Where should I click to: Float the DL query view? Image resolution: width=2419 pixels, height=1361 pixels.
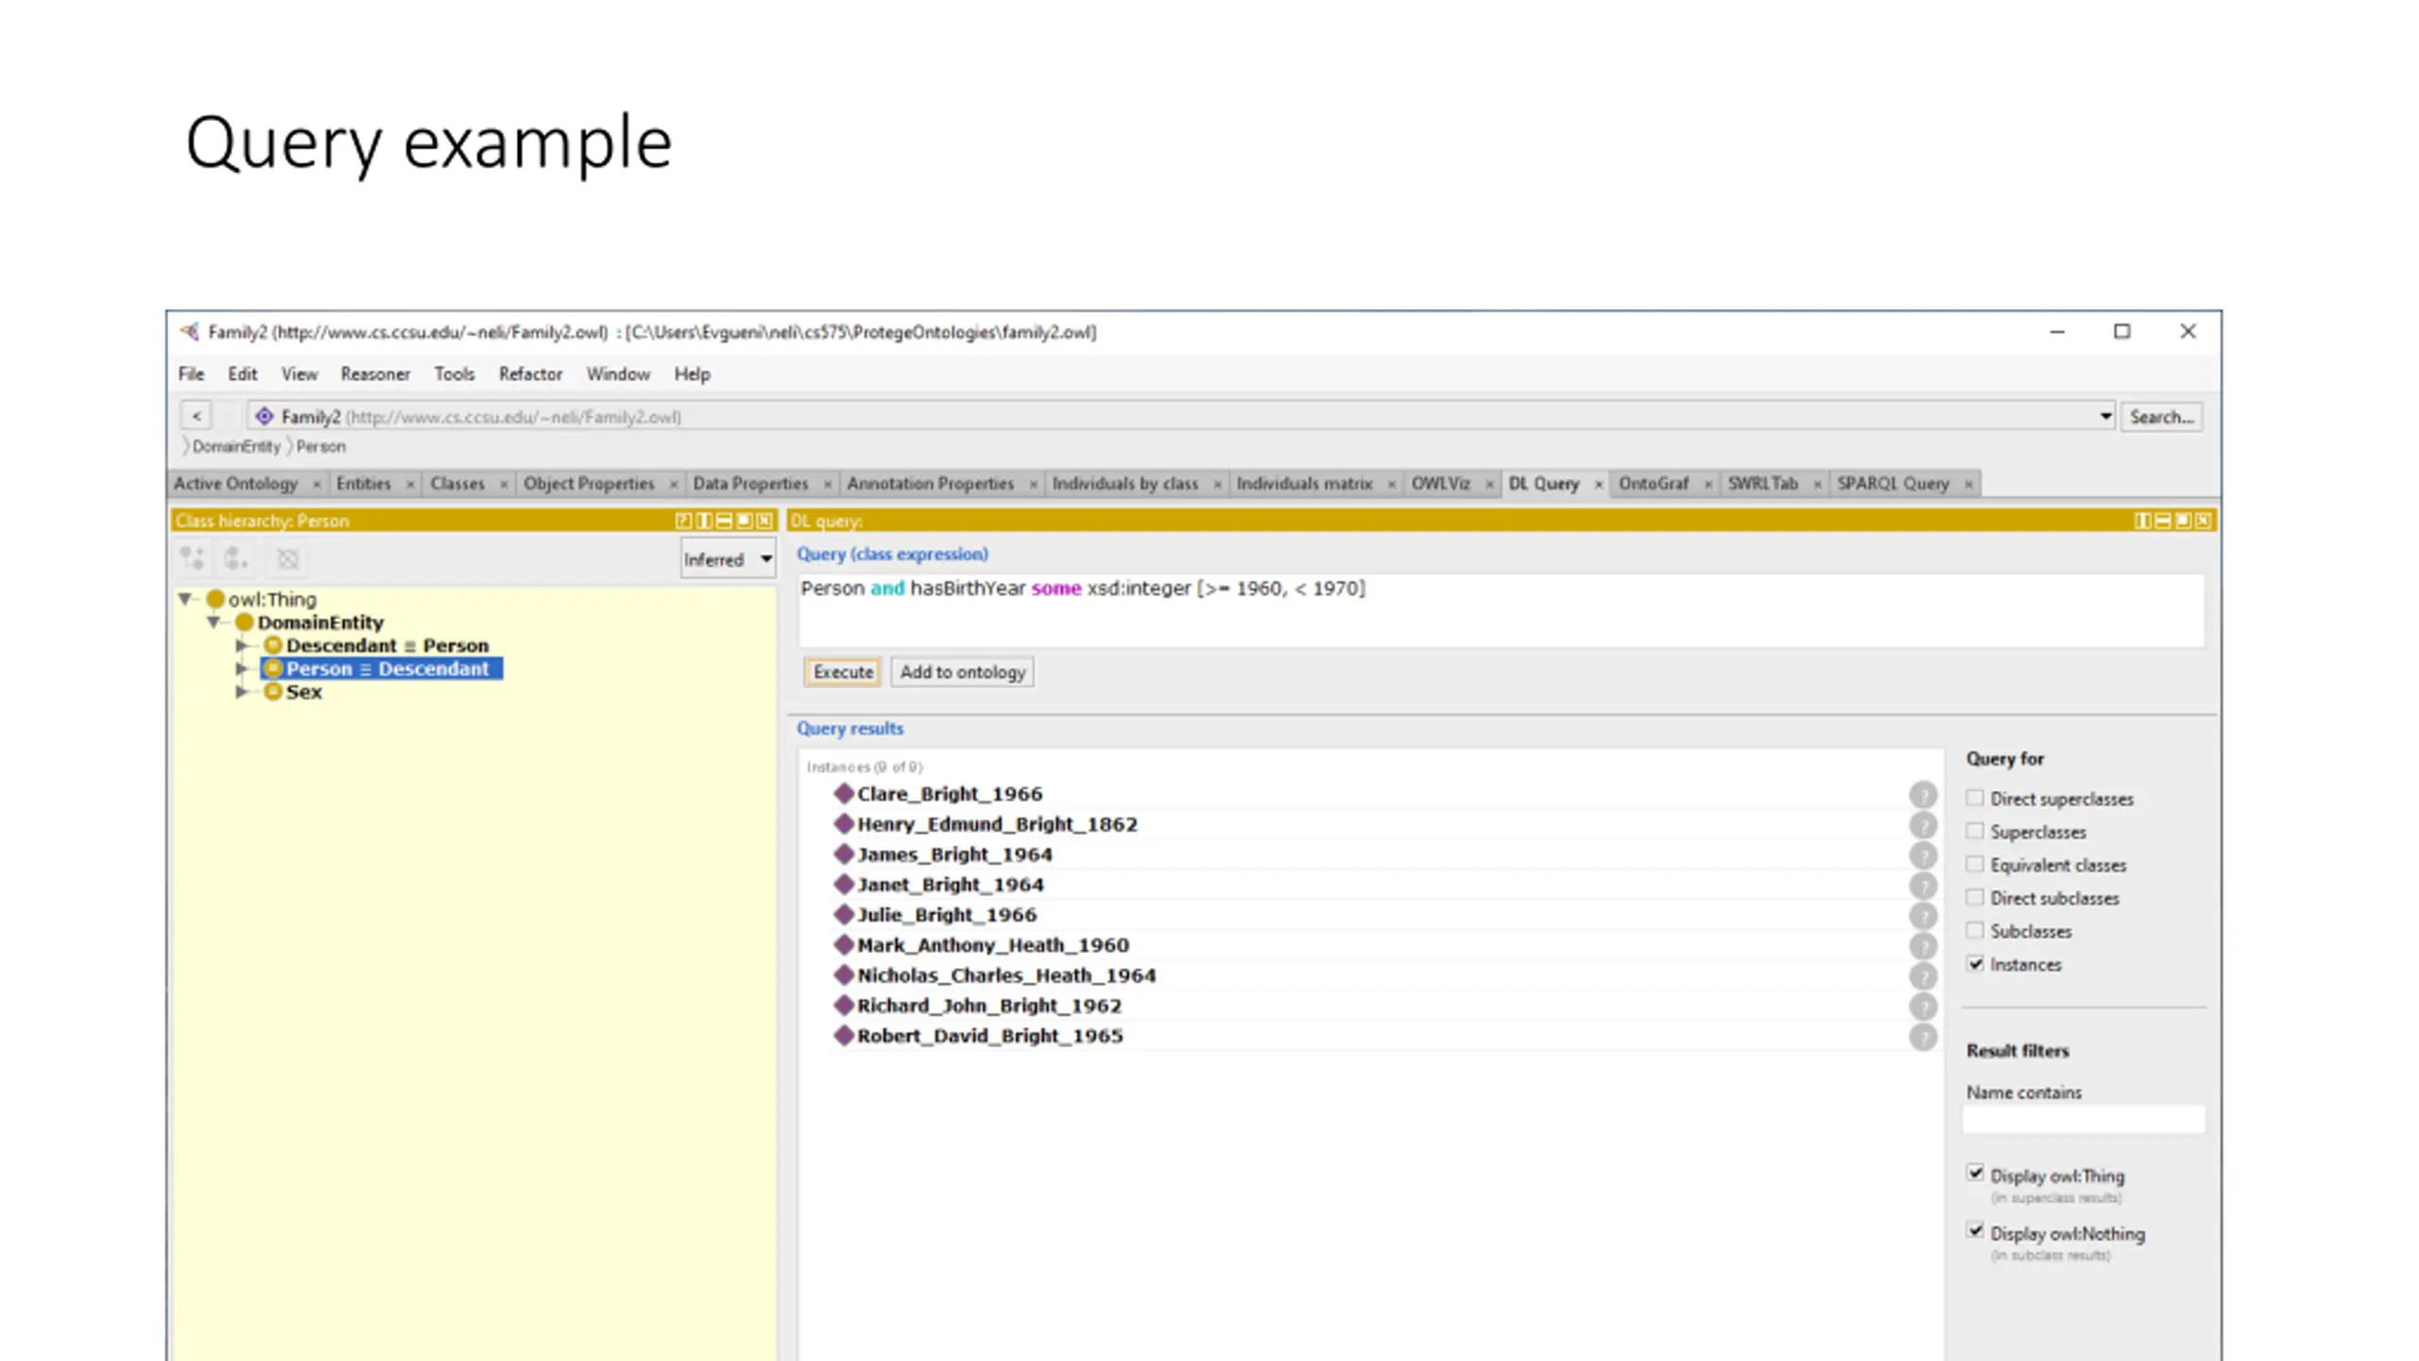tap(2183, 521)
